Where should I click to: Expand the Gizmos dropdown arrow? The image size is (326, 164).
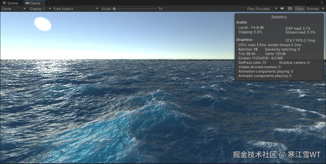pyautogui.click(x=323, y=9)
